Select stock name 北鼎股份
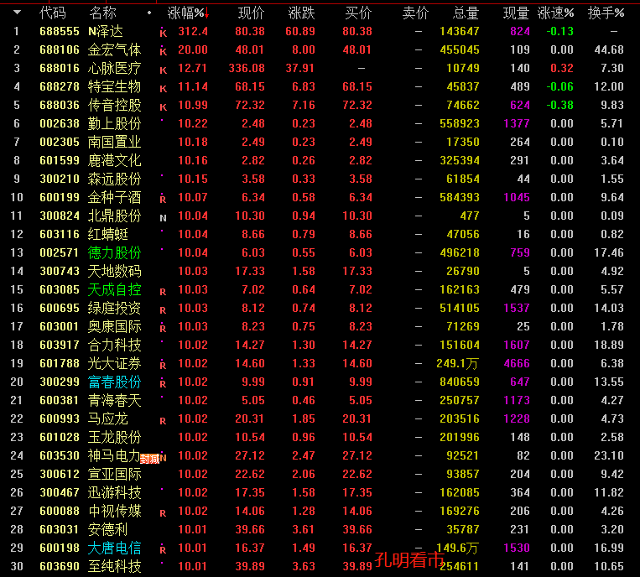 (114, 216)
